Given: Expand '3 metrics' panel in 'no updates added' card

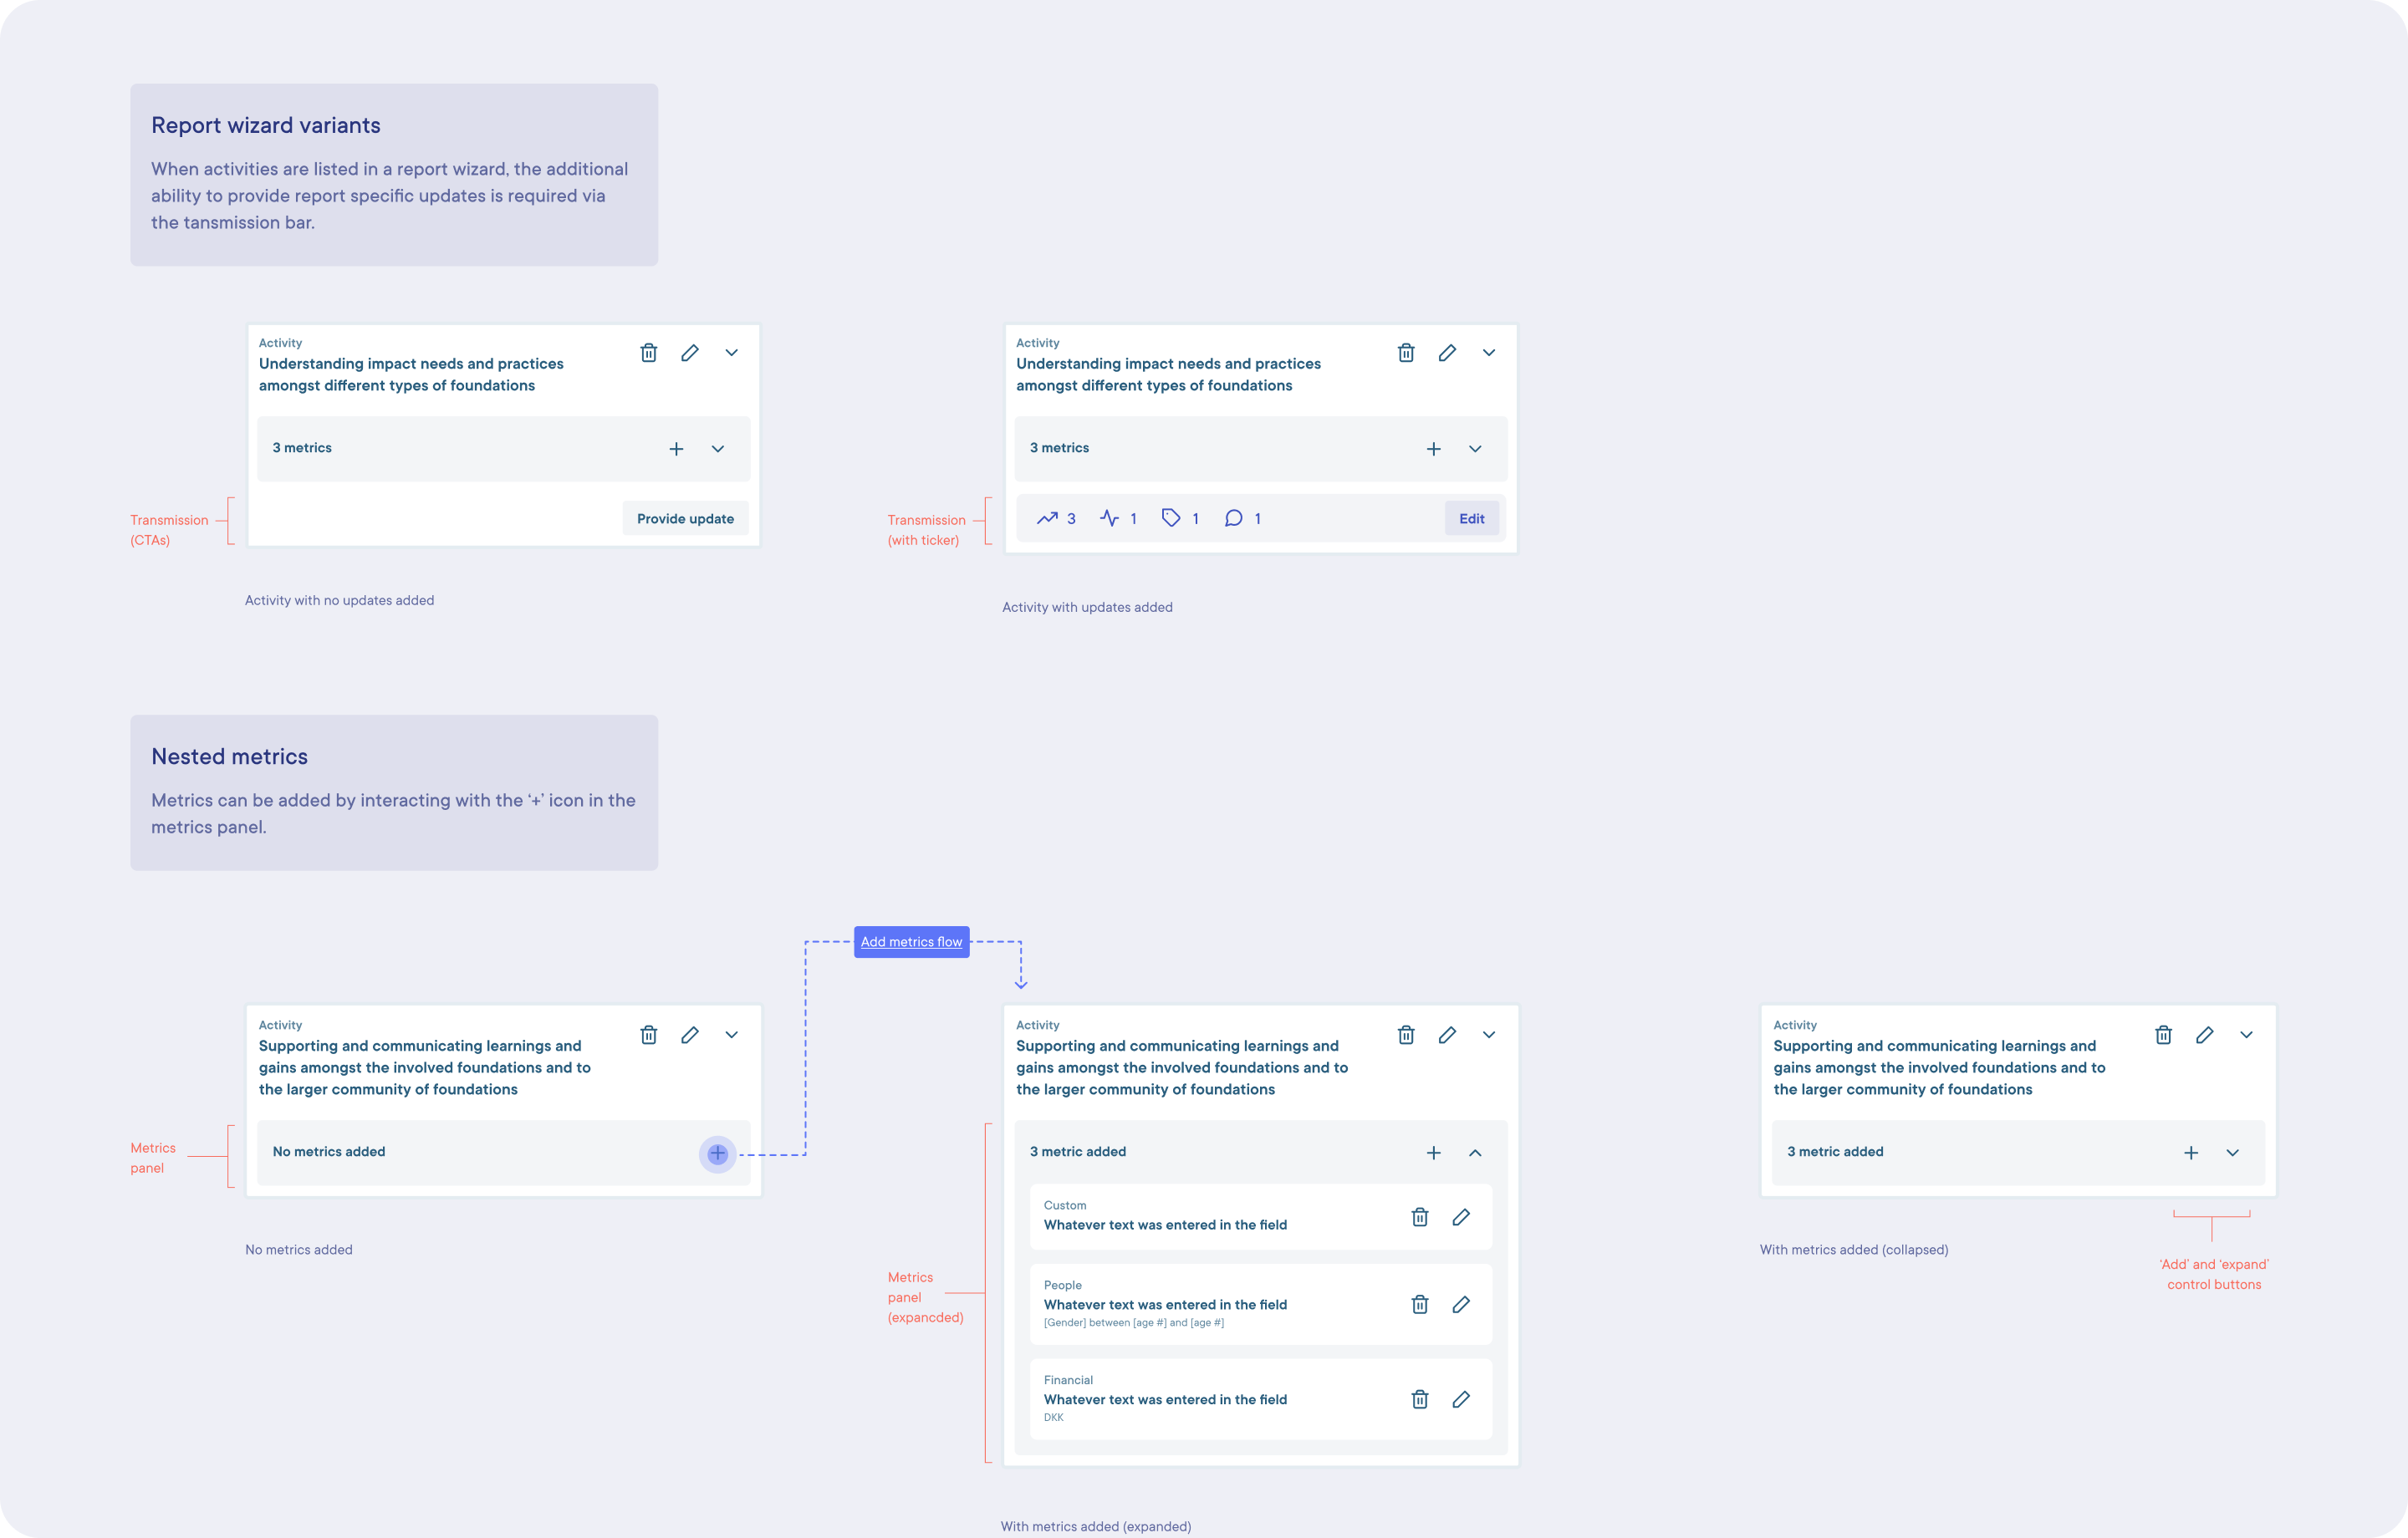Looking at the screenshot, I should pos(718,449).
